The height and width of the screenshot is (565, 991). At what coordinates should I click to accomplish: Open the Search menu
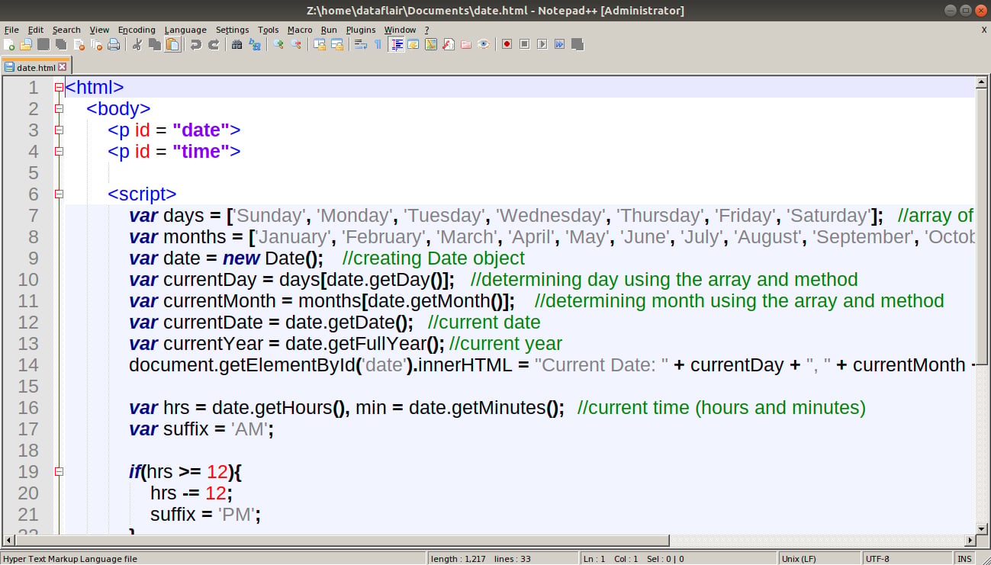[66, 30]
